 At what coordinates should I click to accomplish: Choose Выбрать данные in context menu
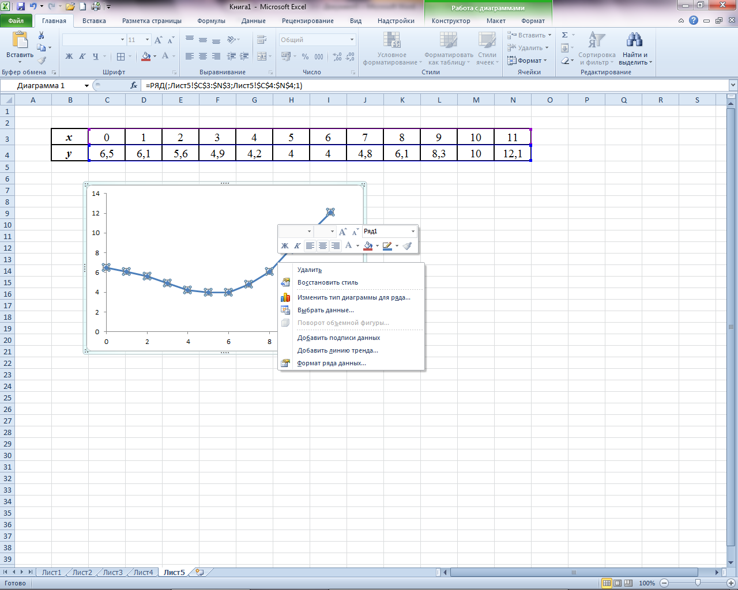pyautogui.click(x=352, y=310)
